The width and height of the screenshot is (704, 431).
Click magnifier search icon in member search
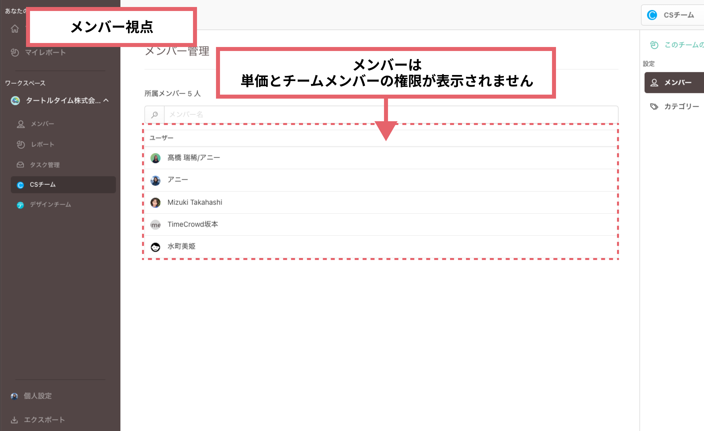[x=155, y=115]
